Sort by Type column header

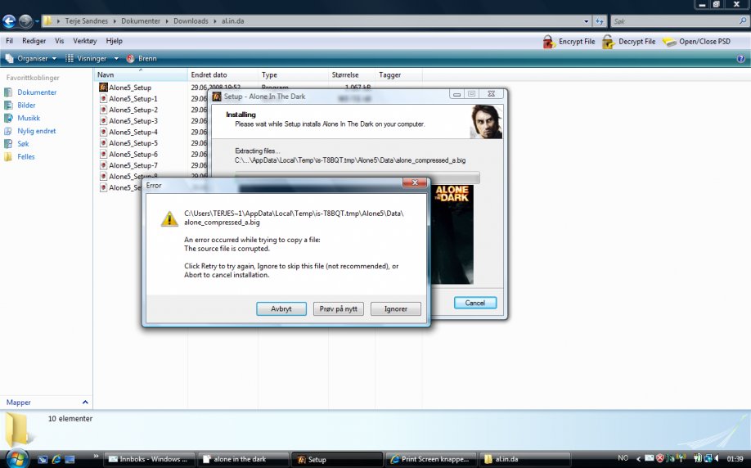click(293, 74)
